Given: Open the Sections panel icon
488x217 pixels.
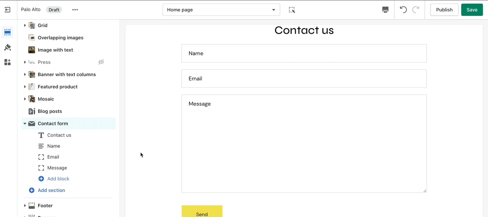Looking at the screenshot, I should (x=7, y=32).
